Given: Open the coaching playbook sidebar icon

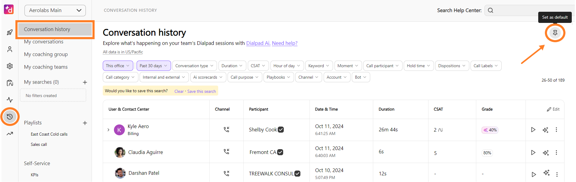Looking at the screenshot, I should tap(10, 83).
